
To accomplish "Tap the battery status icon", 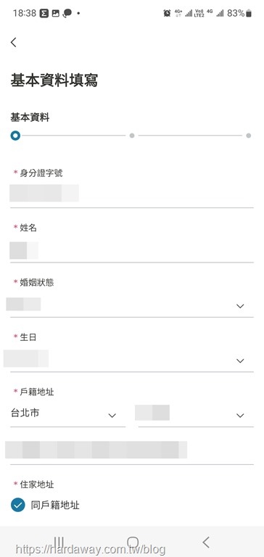I will (x=249, y=14).
